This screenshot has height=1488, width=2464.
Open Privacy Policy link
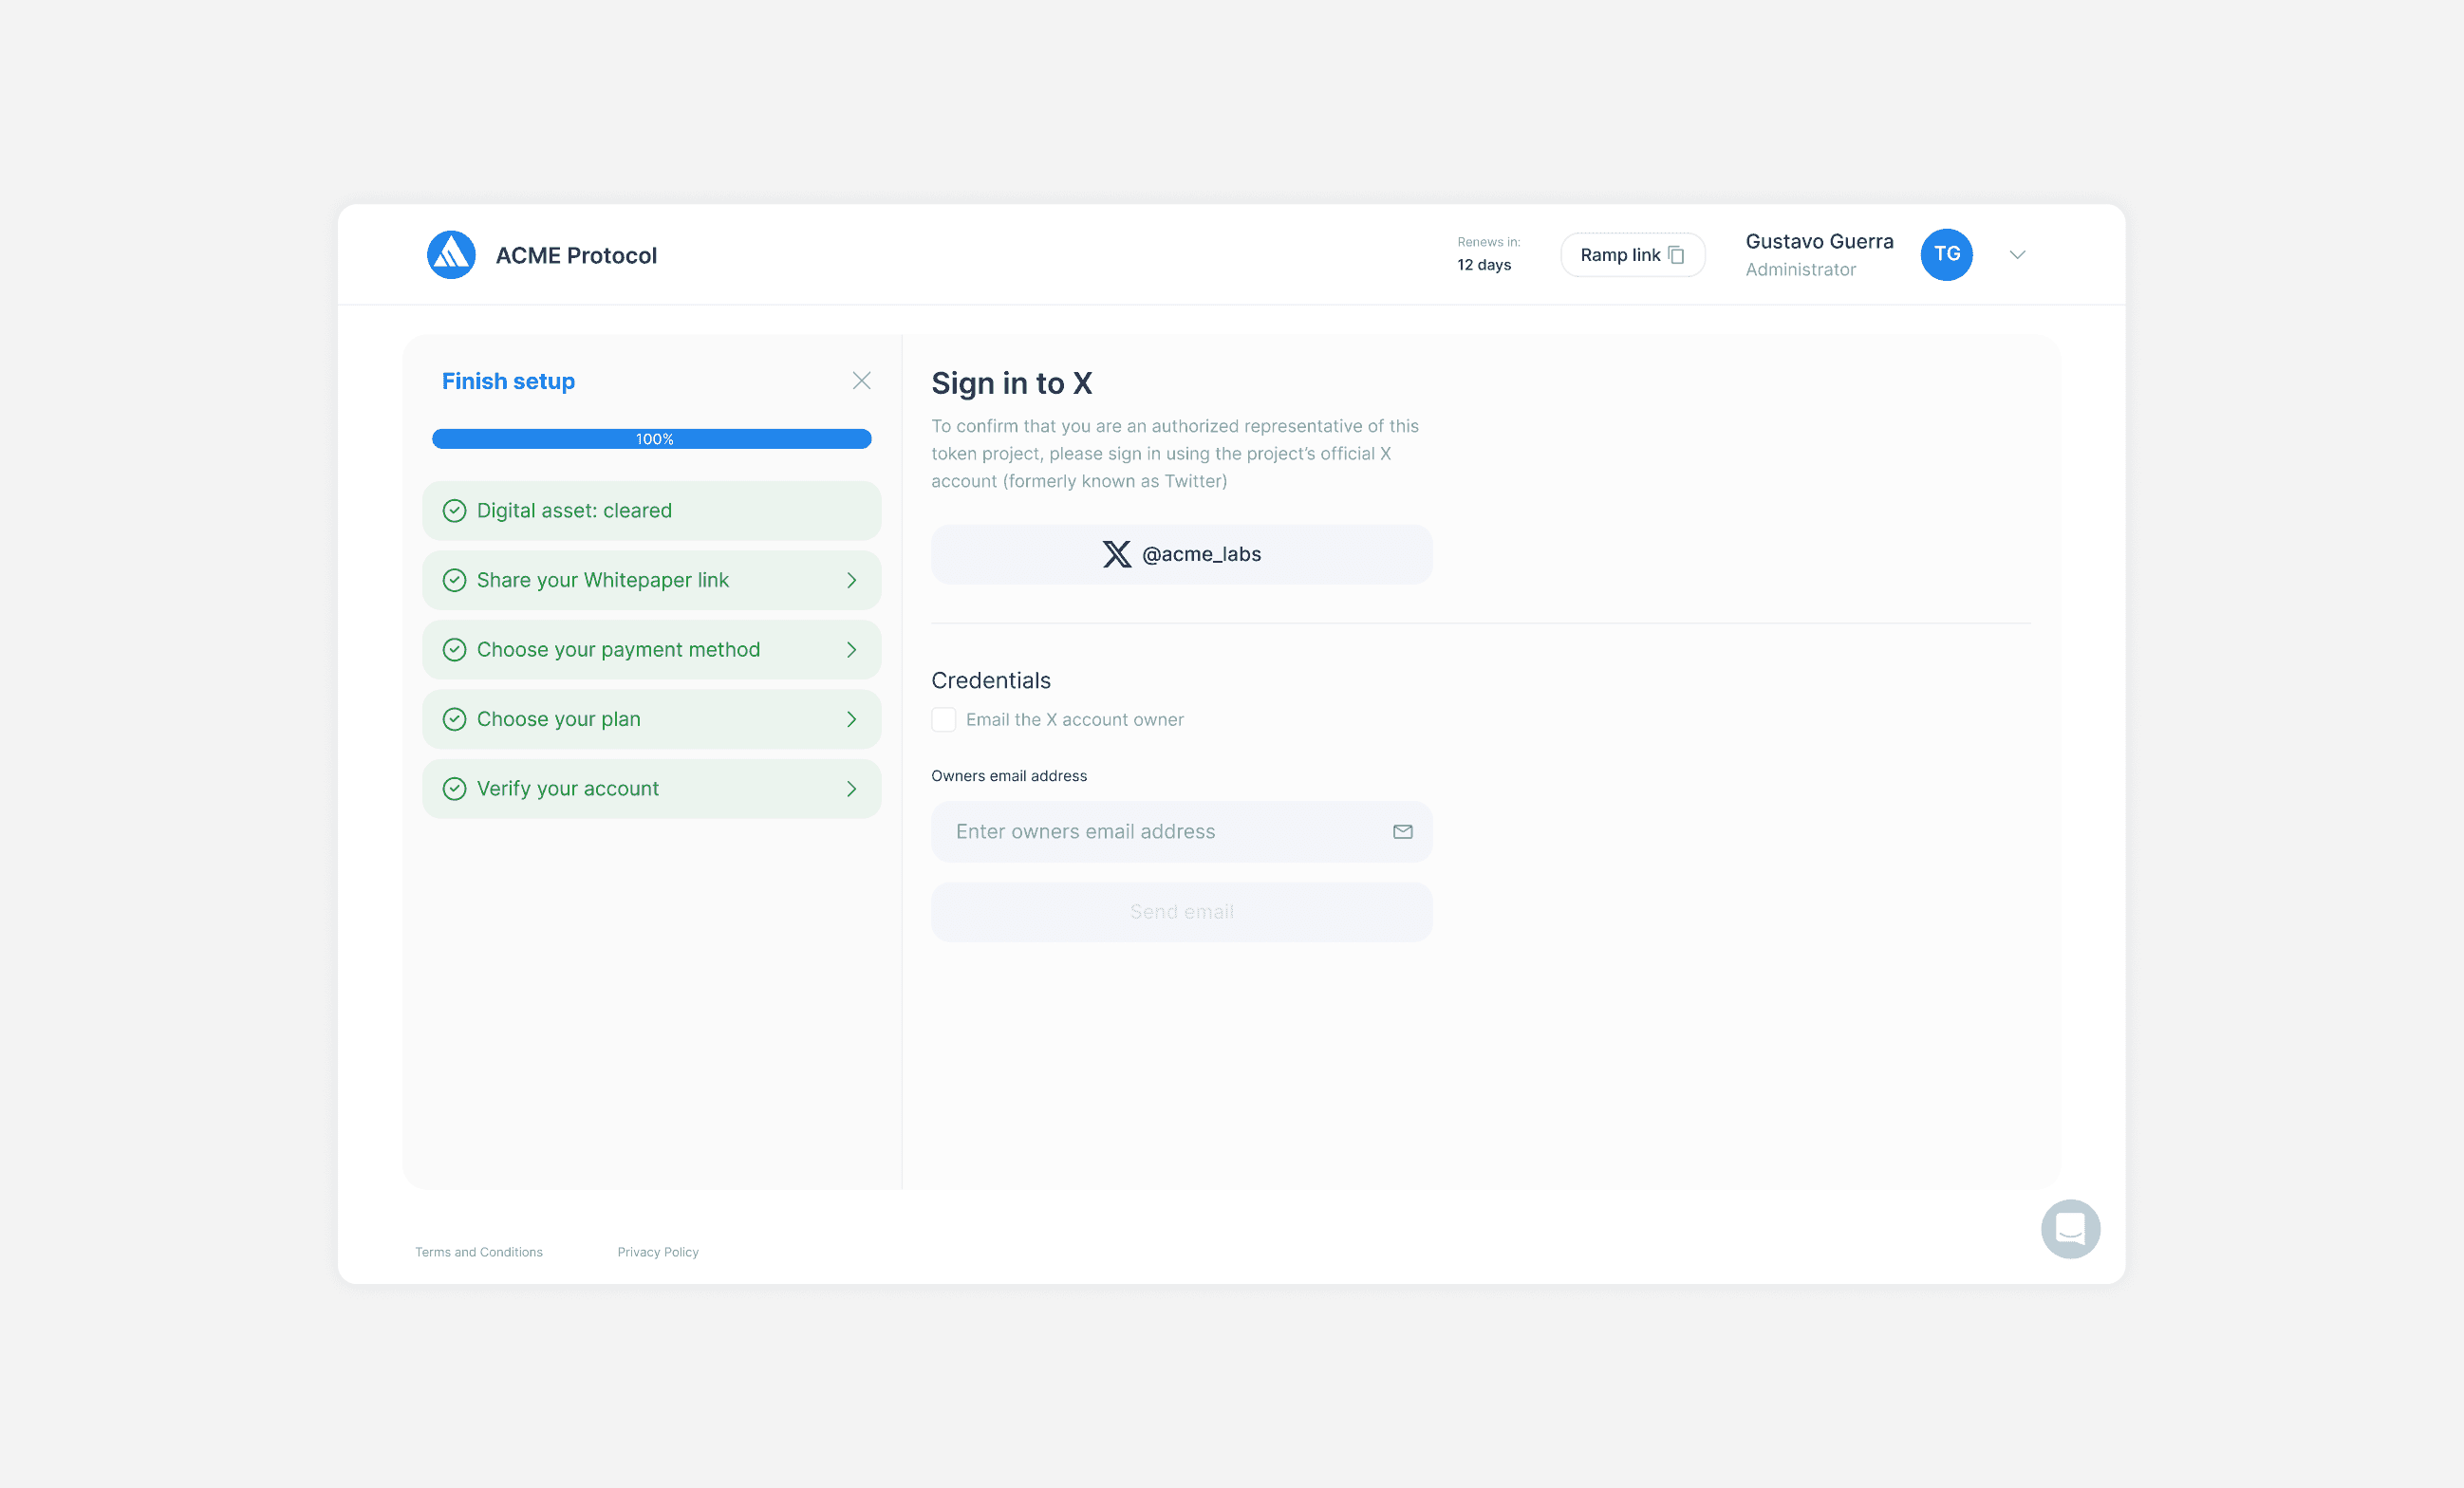click(x=657, y=1252)
